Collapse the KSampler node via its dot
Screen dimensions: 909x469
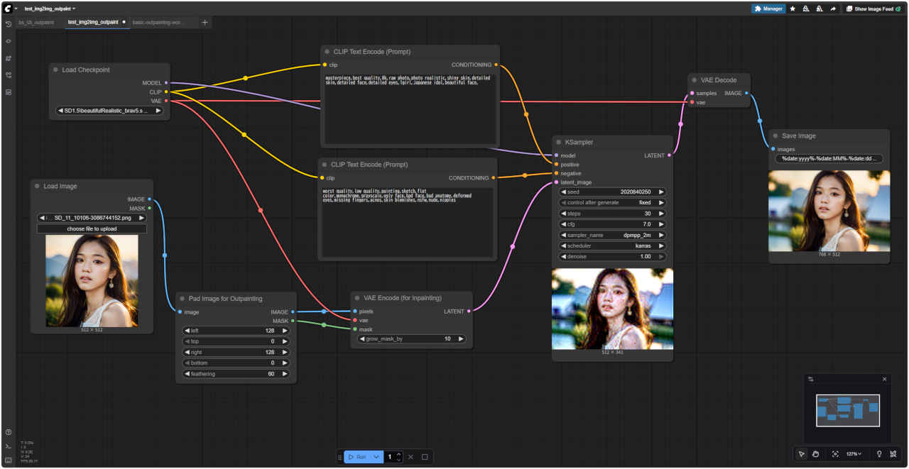(x=558, y=142)
